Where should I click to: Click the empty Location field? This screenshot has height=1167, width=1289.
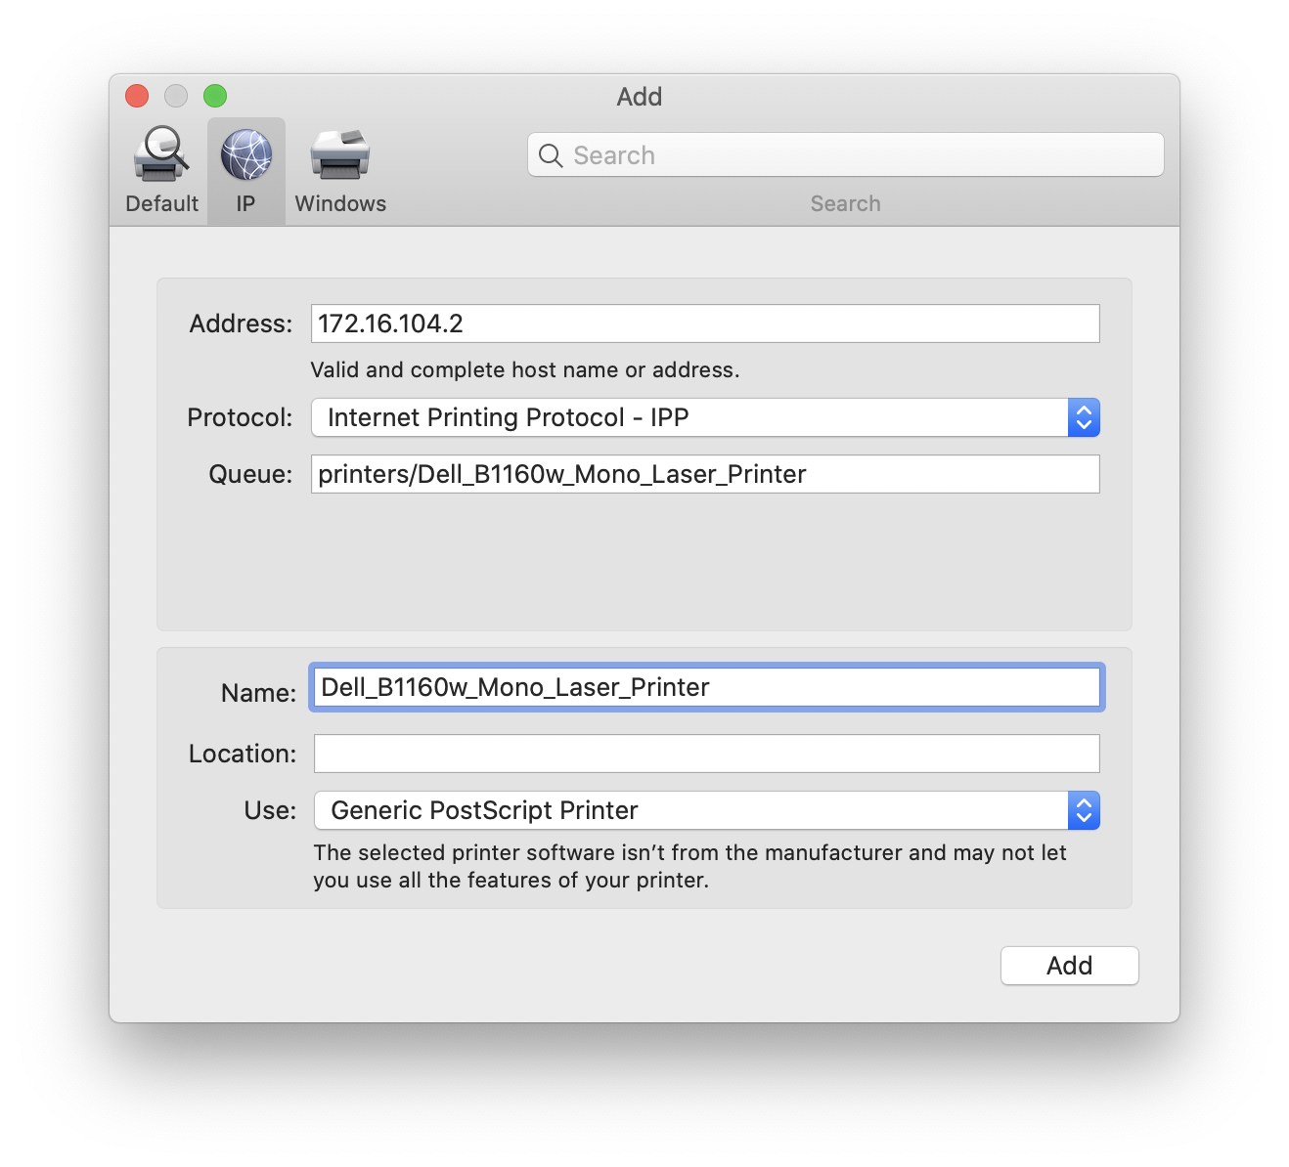(706, 753)
